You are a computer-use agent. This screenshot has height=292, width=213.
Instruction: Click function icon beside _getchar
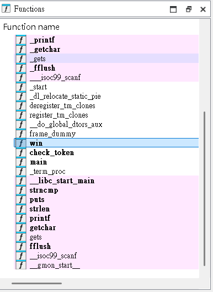pyautogui.click(x=21, y=49)
